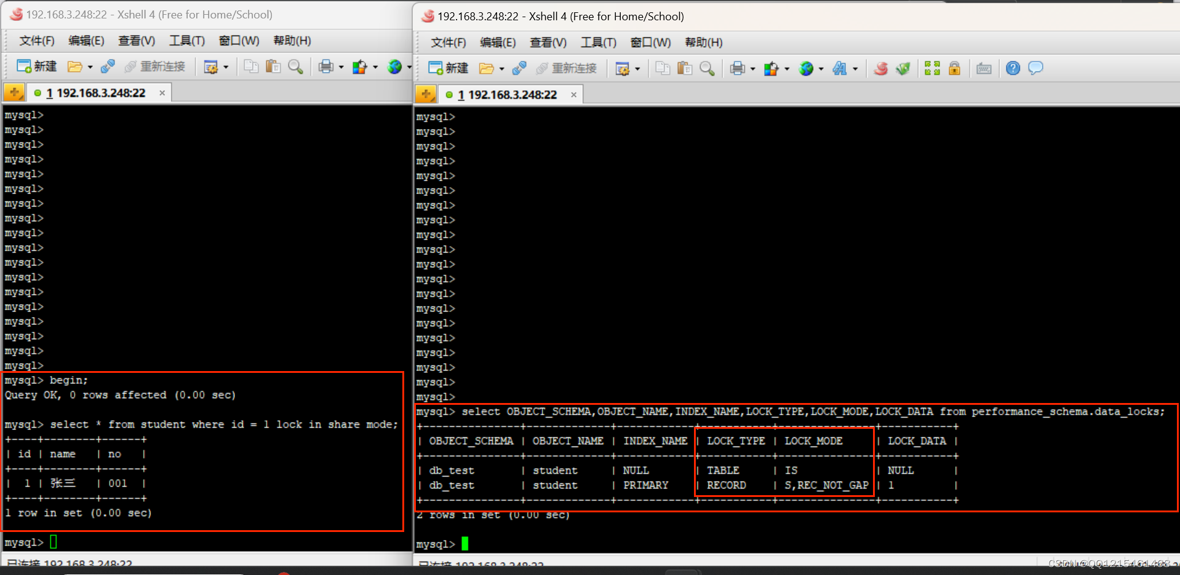
Task: Click Print icon in left window toolbar
Action: coord(326,66)
